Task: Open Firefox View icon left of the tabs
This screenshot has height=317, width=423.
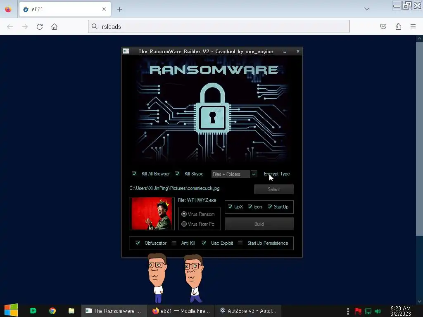Action: coord(8,9)
